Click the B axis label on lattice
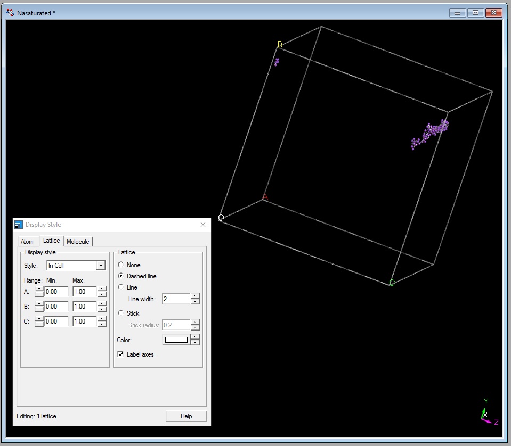 click(280, 44)
